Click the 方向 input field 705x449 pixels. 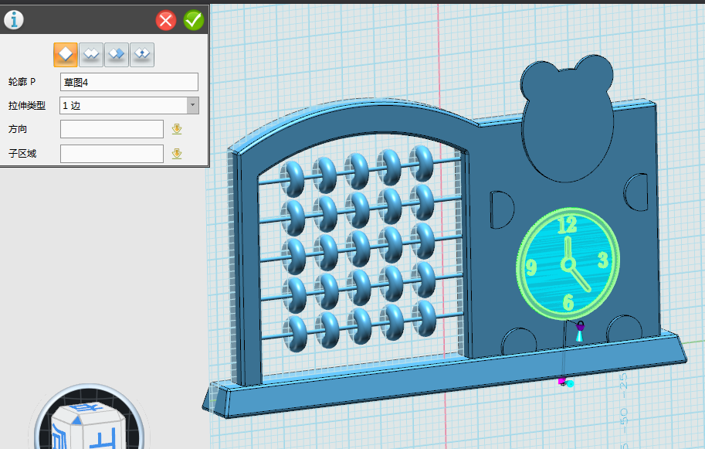click(112, 129)
